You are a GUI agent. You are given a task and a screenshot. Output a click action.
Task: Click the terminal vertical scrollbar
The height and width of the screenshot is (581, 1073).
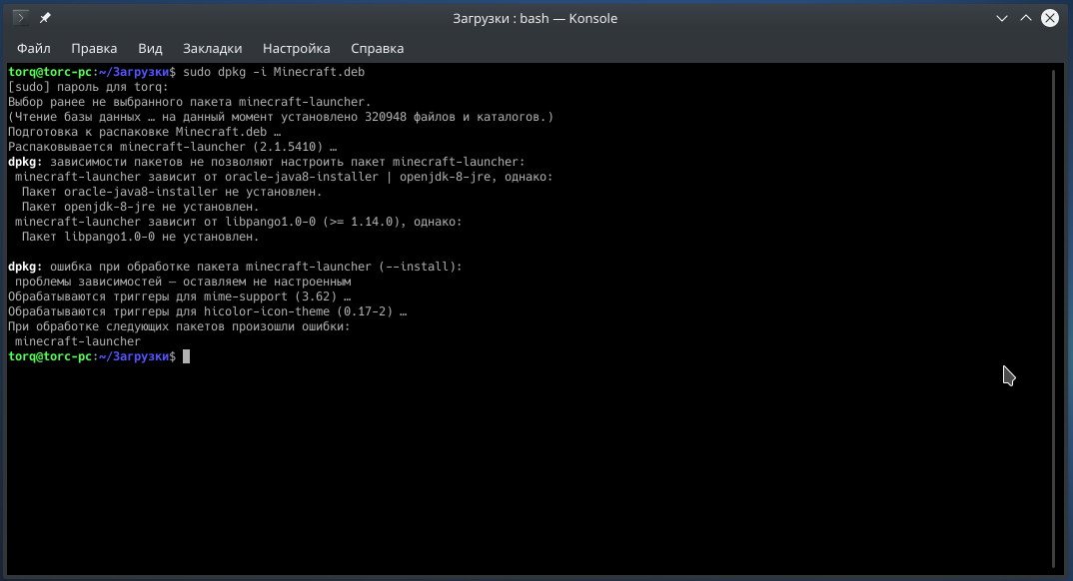[1054, 318]
